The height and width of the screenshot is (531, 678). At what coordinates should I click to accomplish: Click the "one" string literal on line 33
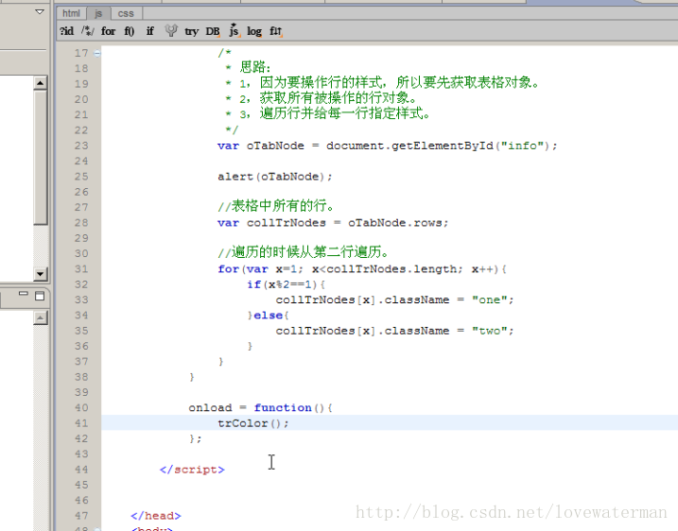490,300
